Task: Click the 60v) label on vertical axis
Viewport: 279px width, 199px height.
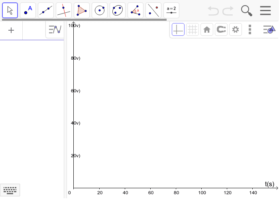Action: tap(76, 91)
